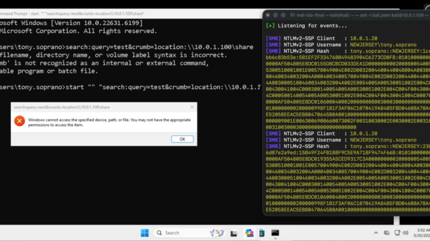Click second NEWJERSEY\tony.soprano username value
The image size is (430, 241).
pyautogui.click(x=383, y=140)
